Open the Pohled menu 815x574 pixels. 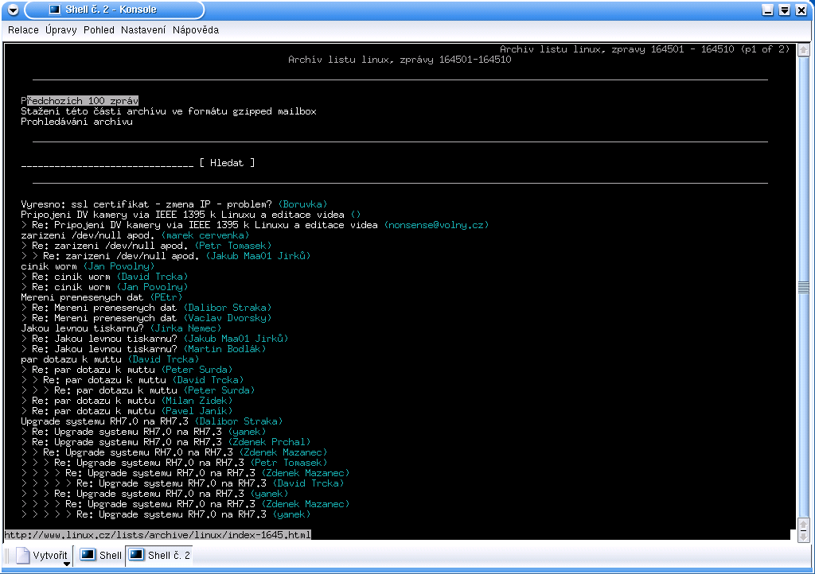point(99,30)
